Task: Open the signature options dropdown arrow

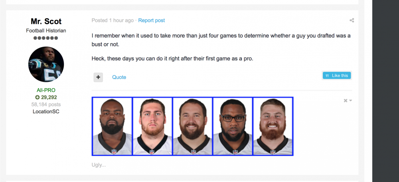Action: coord(350,101)
